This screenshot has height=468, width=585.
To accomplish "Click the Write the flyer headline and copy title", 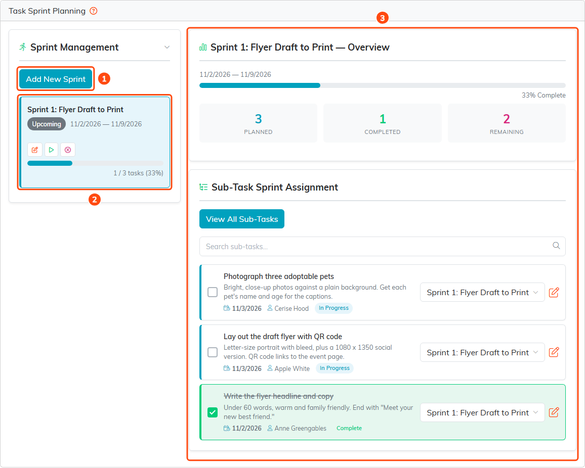I will click(x=279, y=396).
